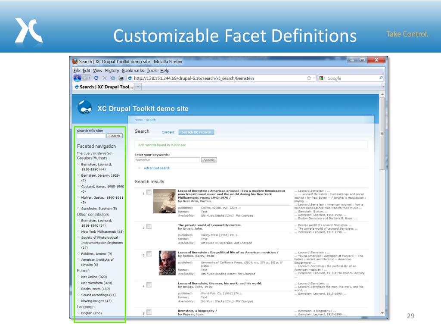Click the Home breadcrumb link
Screen dimensions: 441x331
138,120
